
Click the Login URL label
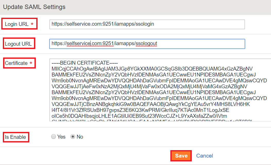coord(16,24)
